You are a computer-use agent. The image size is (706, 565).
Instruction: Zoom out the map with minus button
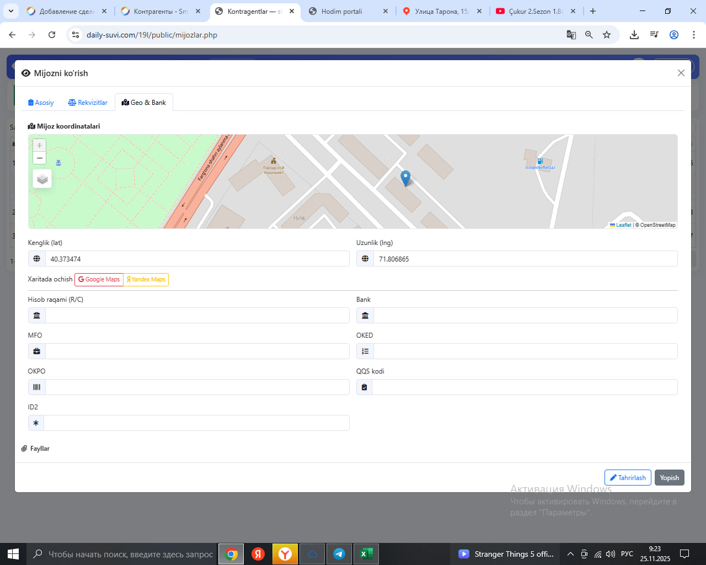coord(39,158)
